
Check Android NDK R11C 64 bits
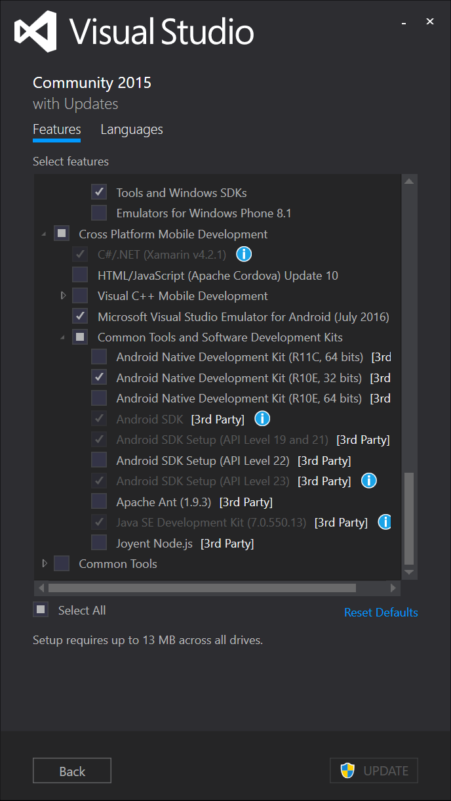tap(99, 357)
